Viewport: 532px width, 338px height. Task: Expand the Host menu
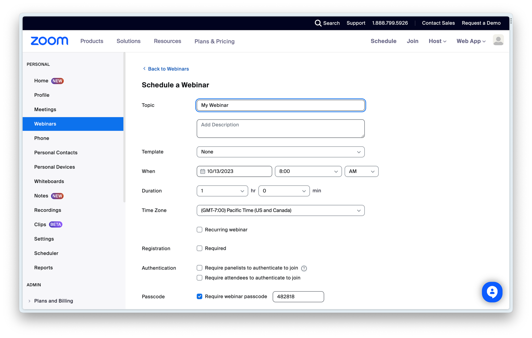click(x=438, y=41)
